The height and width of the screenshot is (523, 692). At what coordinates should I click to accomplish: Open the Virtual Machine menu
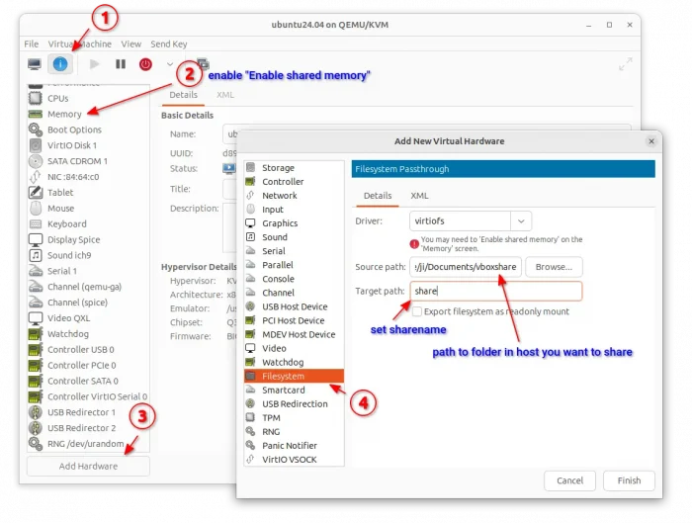(79, 44)
